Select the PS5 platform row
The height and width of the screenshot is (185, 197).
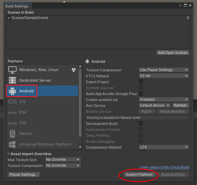point(43,123)
